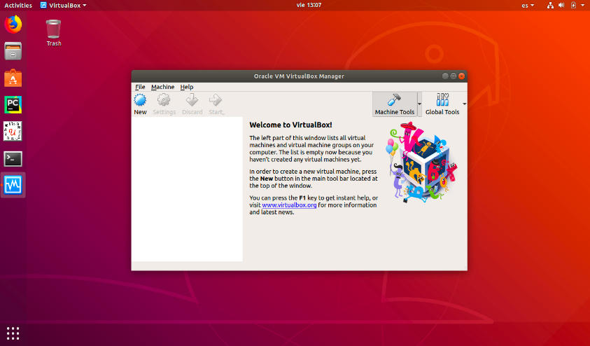This screenshot has height=346, width=590.
Task: Open the es keyboard layout selector
Action: (x=528, y=6)
